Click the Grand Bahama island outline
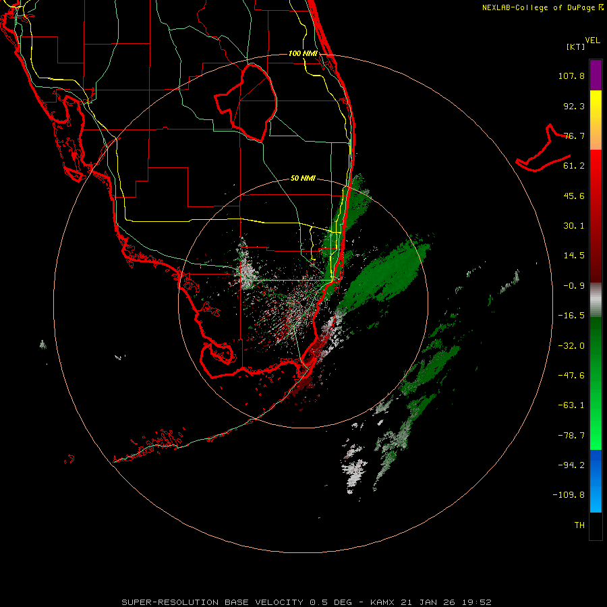607x607 pixels. pos(544,148)
